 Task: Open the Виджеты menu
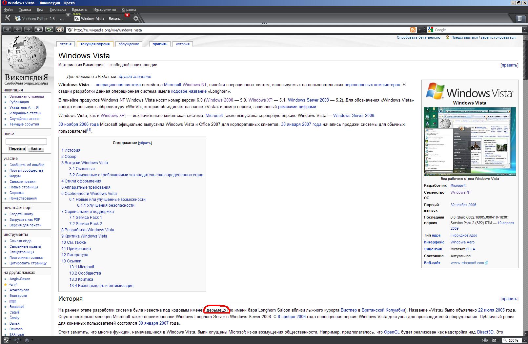click(x=79, y=10)
